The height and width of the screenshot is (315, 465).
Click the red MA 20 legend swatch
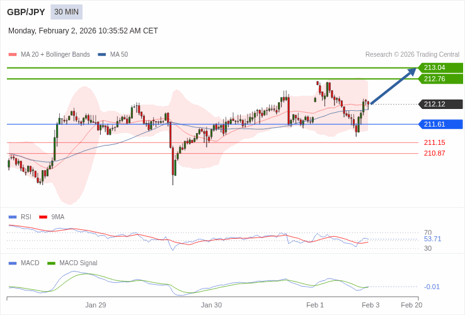pos(13,55)
